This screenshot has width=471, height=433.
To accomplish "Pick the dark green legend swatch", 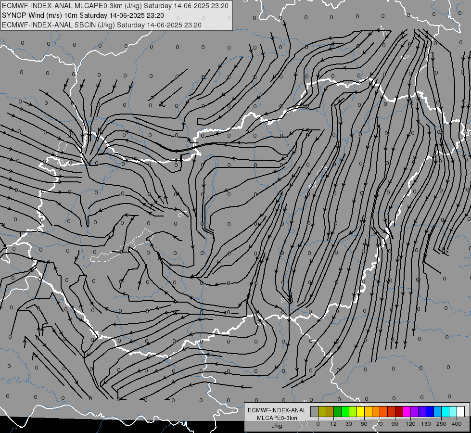I will 337,411.
